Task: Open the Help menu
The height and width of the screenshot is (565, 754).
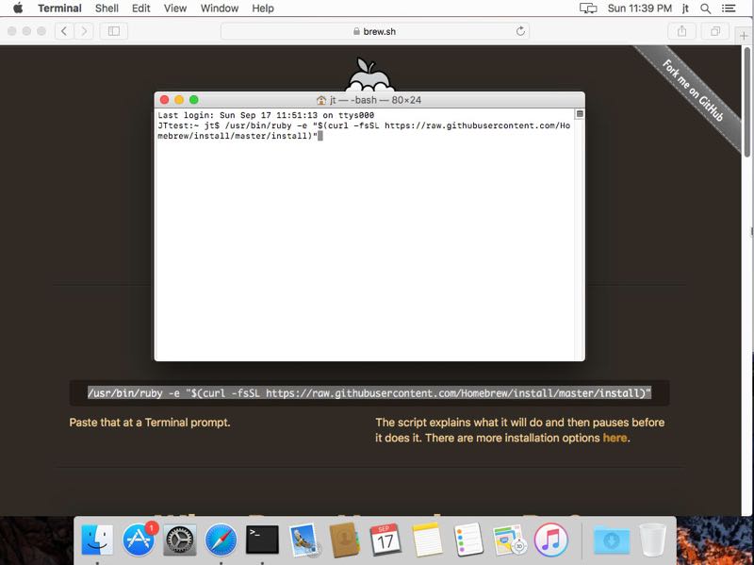Action: tap(263, 8)
